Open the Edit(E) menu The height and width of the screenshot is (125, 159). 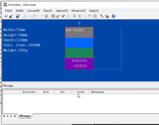coord(20,11)
